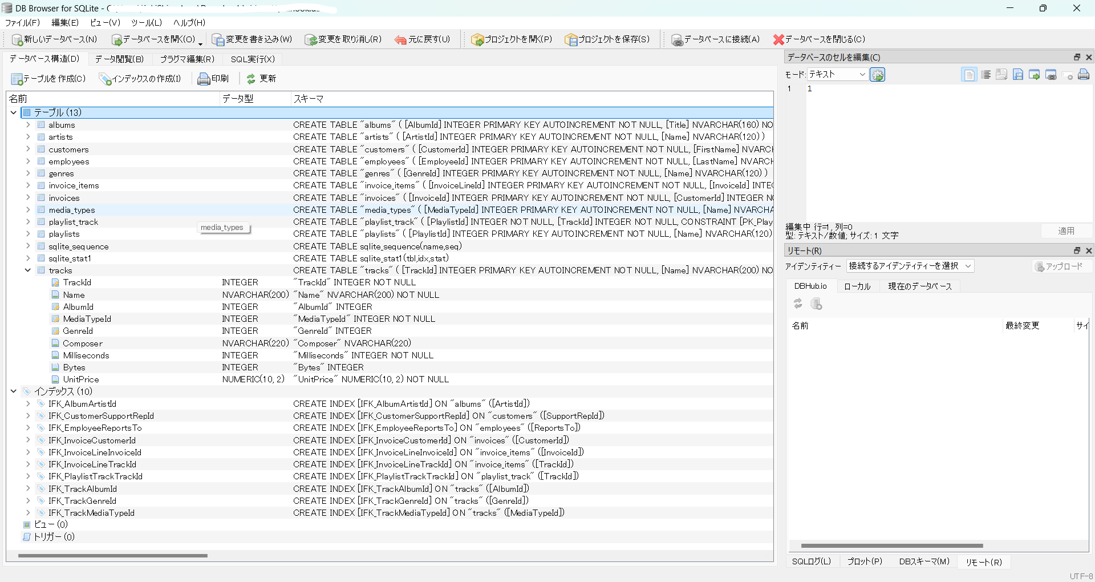Open the アイデンティティー selection dropdown

pos(910,266)
